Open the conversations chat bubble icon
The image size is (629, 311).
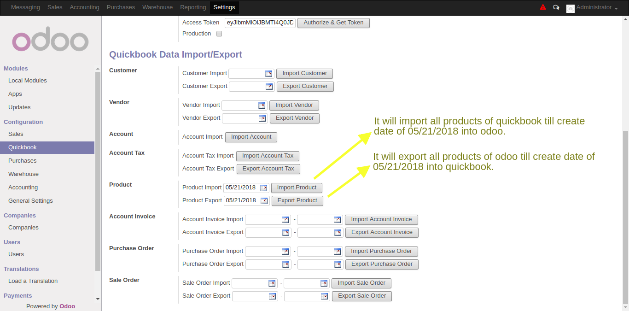tap(556, 7)
